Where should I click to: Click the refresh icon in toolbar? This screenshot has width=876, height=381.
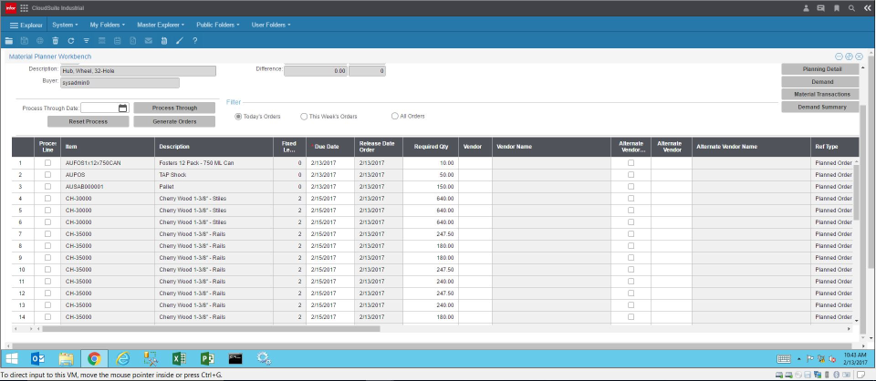click(x=71, y=41)
